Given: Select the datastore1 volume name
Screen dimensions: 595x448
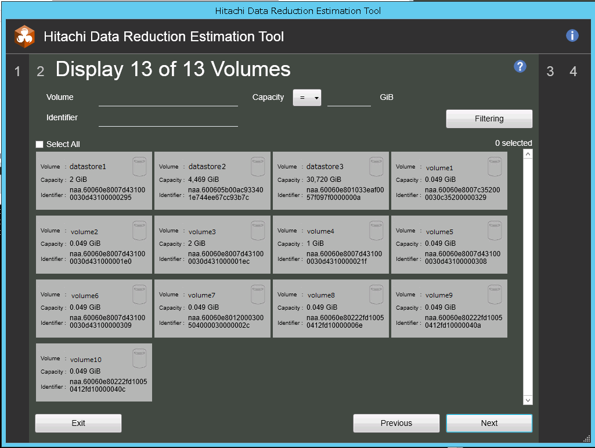Looking at the screenshot, I should coord(88,167).
